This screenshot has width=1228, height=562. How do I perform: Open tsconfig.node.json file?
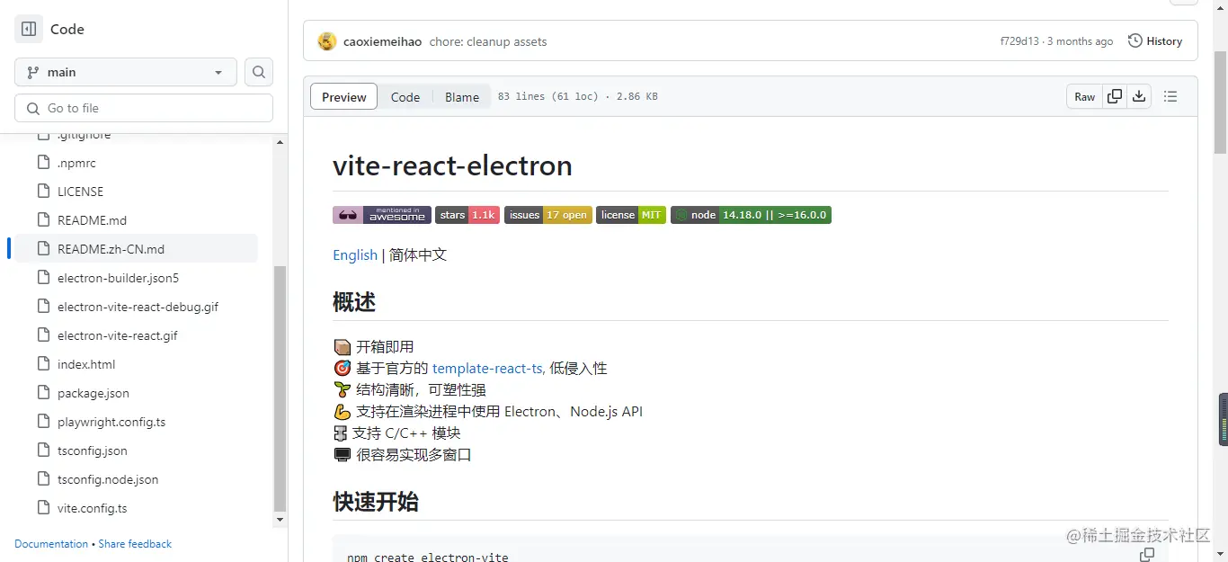click(x=108, y=479)
